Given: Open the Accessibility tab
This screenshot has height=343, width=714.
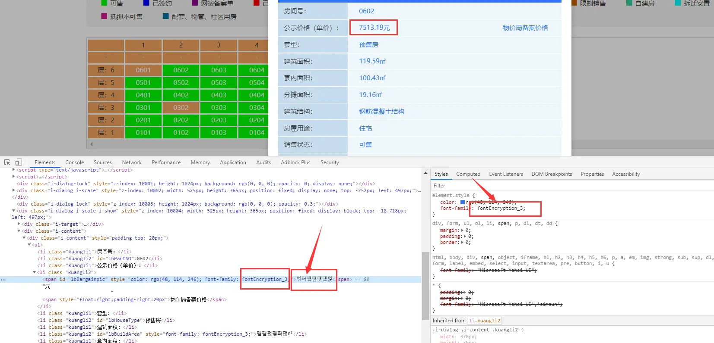Looking at the screenshot, I should pyautogui.click(x=626, y=174).
